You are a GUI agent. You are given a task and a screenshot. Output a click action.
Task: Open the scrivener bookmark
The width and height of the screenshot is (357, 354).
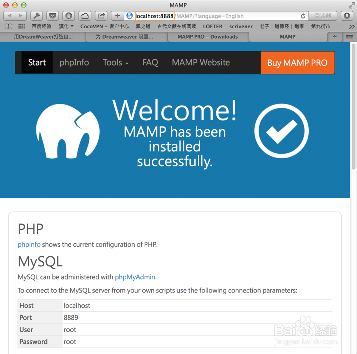(241, 26)
